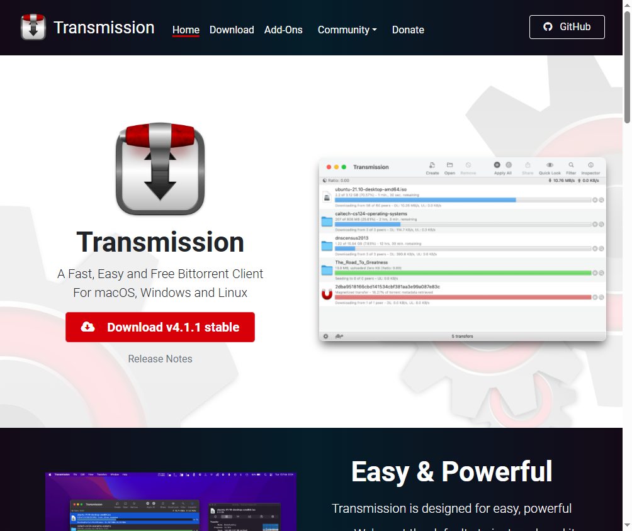
Task: Go to the Download page in navbar
Action: click(232, 30)
